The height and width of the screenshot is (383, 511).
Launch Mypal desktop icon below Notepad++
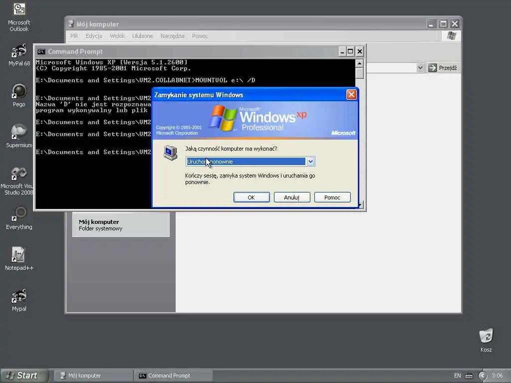tap(19, 300)
